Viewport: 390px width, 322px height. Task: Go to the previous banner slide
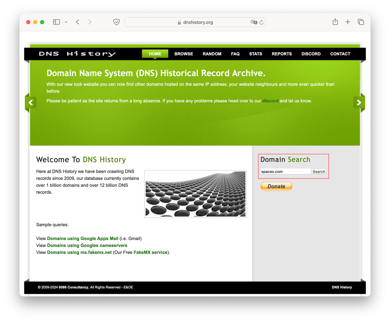[31, 102]
